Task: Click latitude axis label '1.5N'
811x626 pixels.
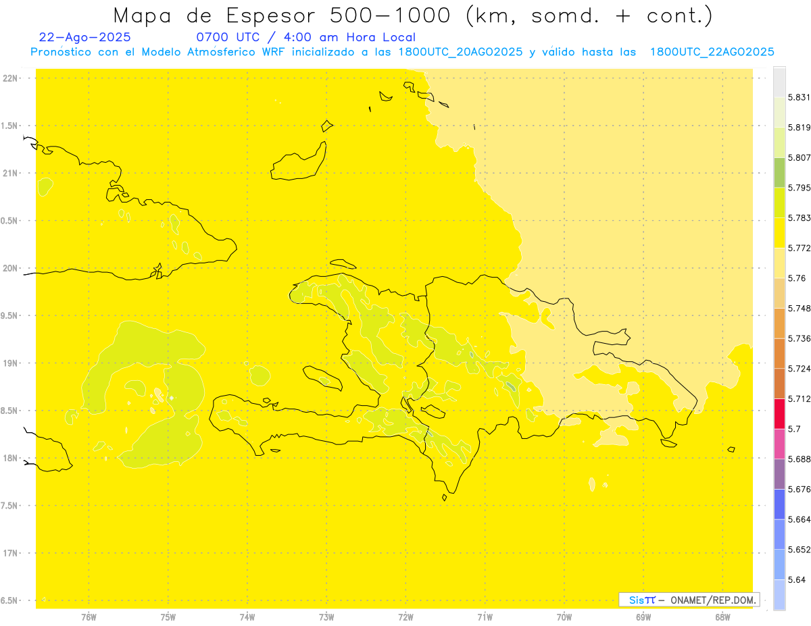Action: pos(9,126)
